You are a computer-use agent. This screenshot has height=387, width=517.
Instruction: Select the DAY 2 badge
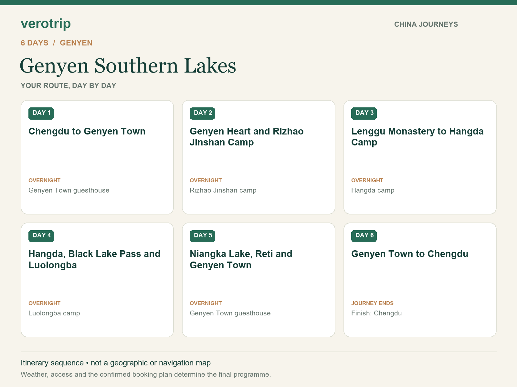203,113
